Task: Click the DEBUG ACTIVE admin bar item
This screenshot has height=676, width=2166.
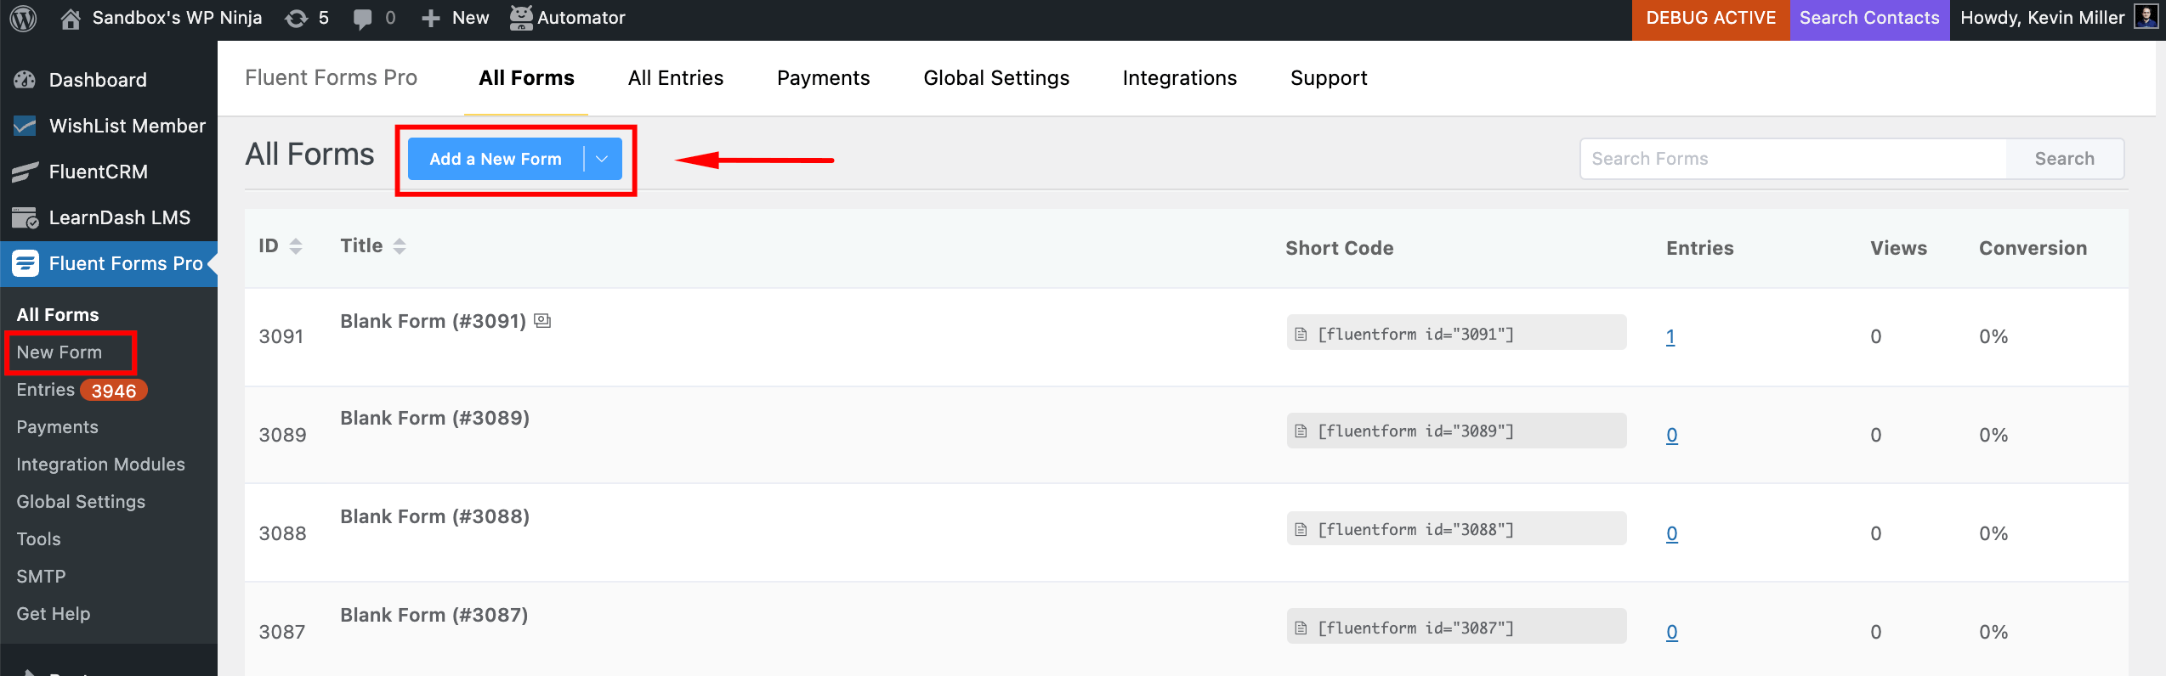Action: click(1710, 18)
